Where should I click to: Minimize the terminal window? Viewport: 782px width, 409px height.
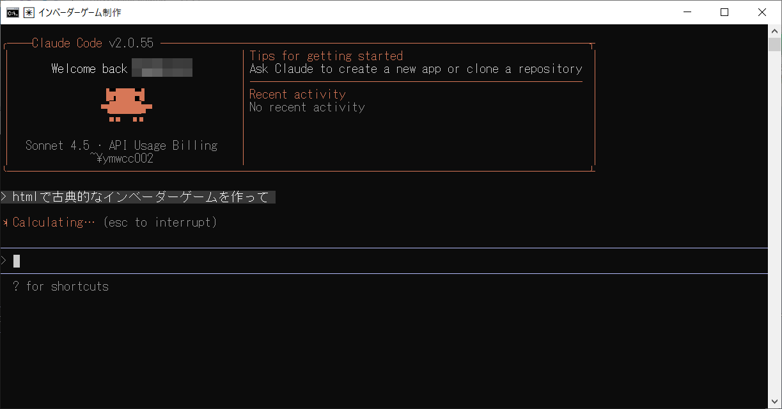687,12
